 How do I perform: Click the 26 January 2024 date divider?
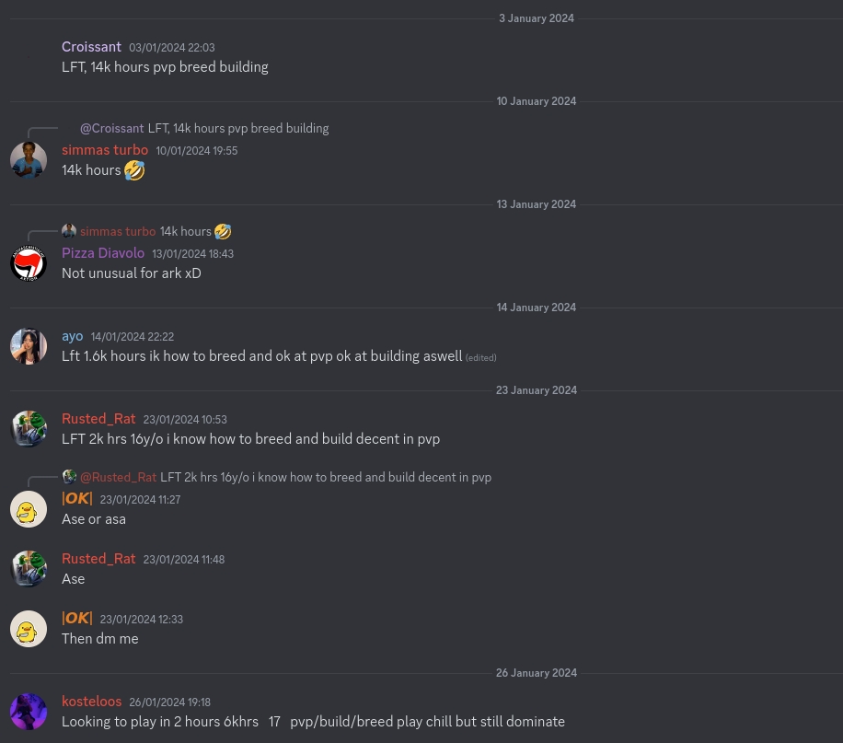click(537, 673)
